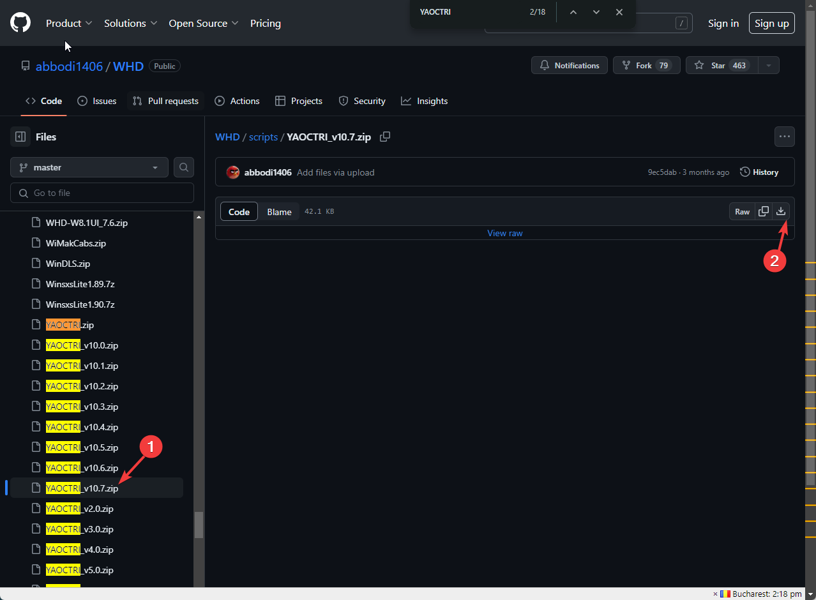816x600 pixels.
Task: Star the WHD repository
Action: click(x=722, y=65)
